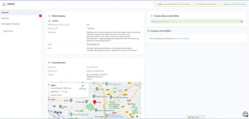
Task: Open the Résumé sidebar tab
Action: click(21, 12)
